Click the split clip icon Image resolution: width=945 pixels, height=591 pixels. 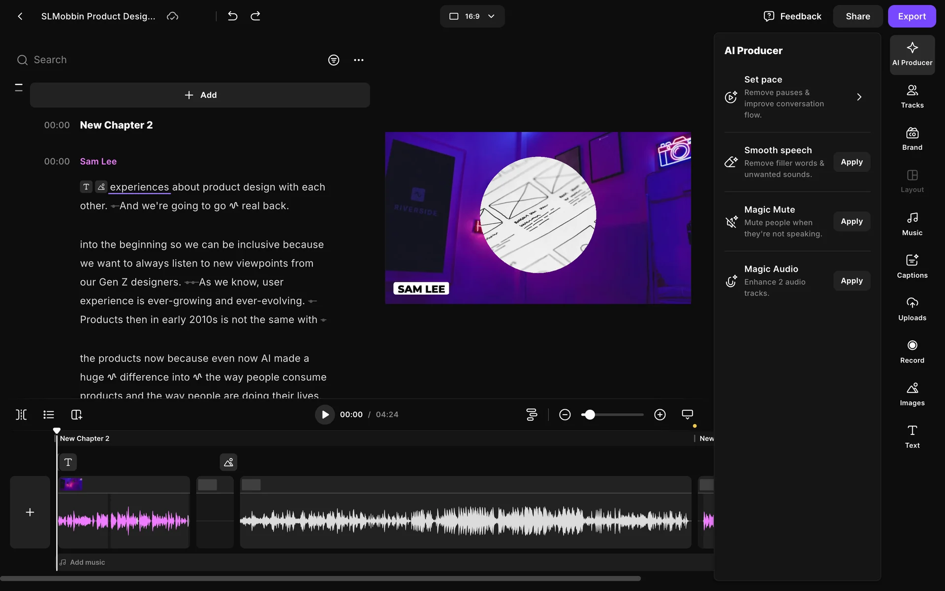click(x=21, y=415)
